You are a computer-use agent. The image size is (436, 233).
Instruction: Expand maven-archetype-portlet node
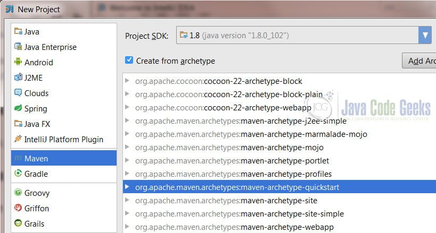click(x=127, y=160)
